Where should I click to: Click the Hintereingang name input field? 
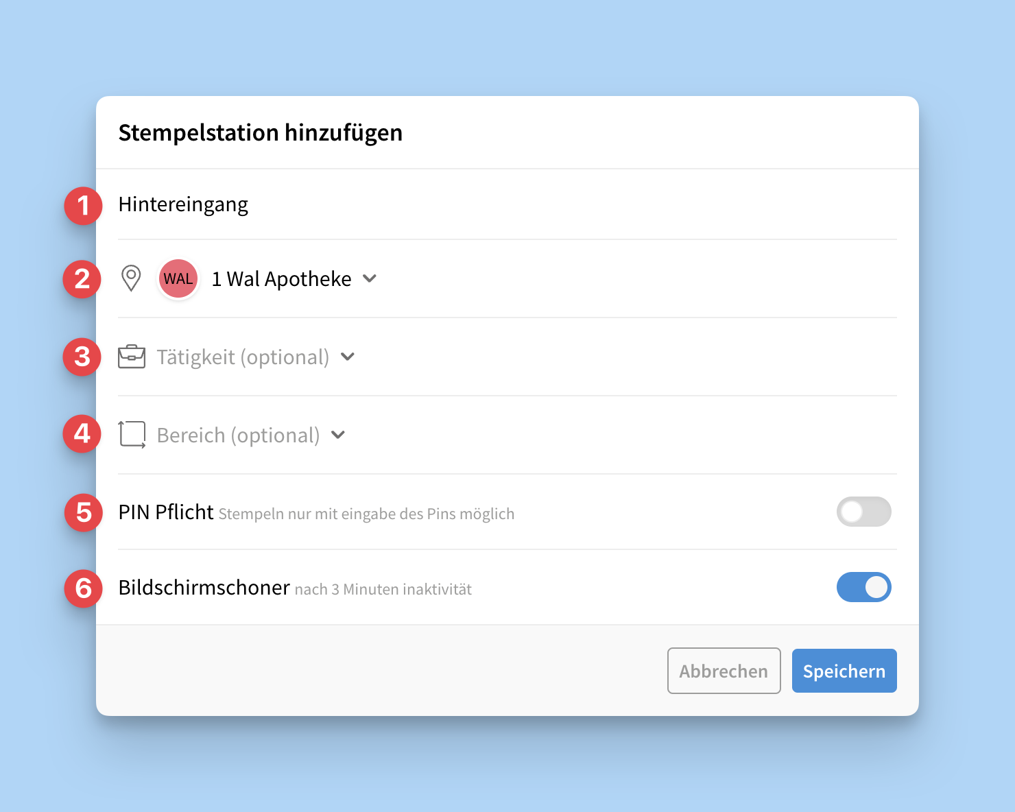[411, 204]
